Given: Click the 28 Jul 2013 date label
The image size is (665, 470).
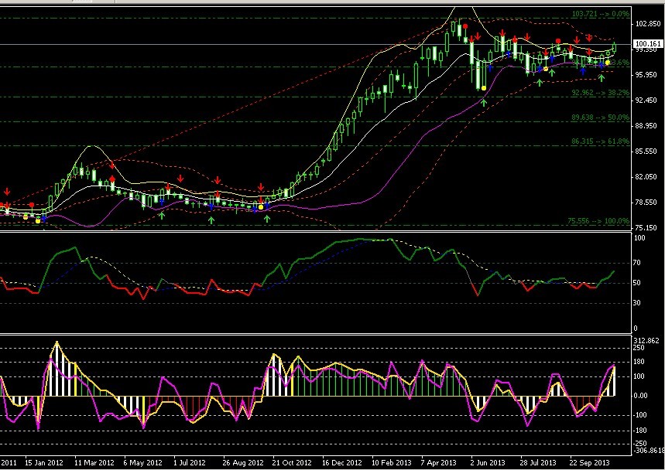Looking at the screenshot, I should (538, 463).
